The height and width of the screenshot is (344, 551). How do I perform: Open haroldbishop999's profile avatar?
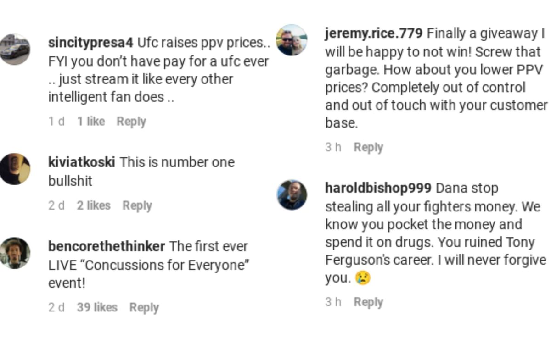pos(292,194)
